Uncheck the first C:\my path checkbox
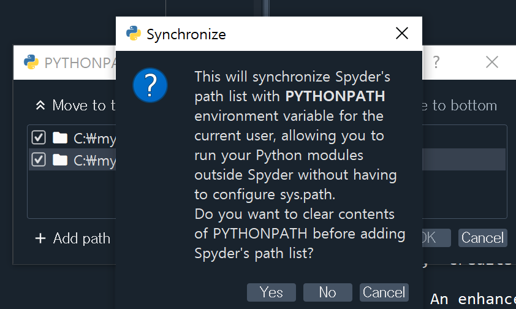 point(39,137)
